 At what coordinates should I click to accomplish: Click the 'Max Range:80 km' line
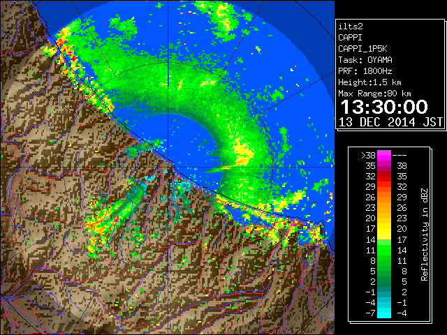pyautogui.click(x=374, y=94)
